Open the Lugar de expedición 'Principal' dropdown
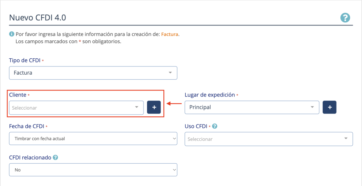The height and width of the screenshot is (186, 362). click(x=252, y=107)
